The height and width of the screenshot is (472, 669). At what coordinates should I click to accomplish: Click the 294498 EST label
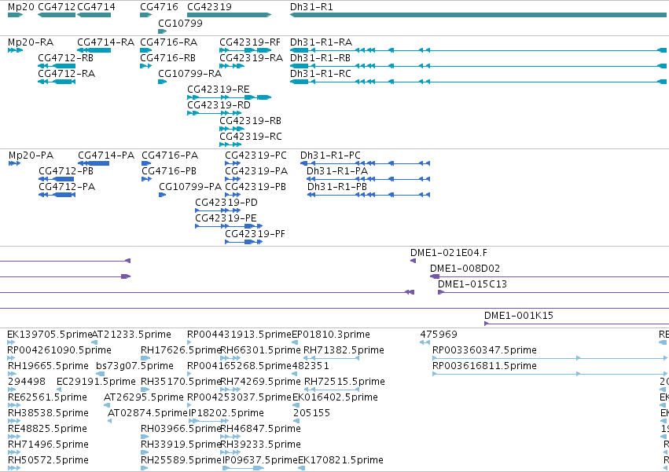27,382
